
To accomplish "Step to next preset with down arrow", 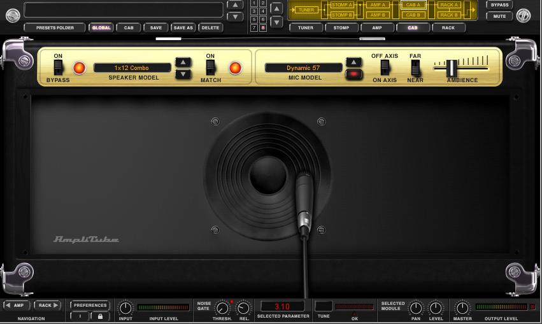I will [x=235, y=17].
